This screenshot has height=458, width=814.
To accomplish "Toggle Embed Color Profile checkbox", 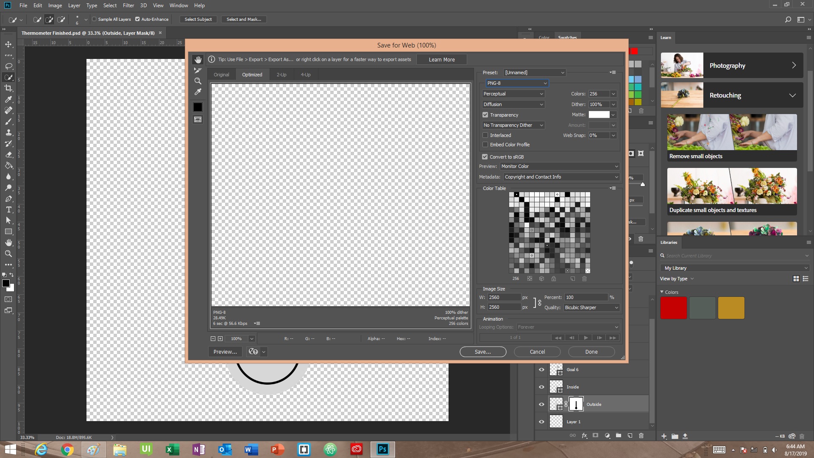I will pyautogui.click(x=485, y=144).
